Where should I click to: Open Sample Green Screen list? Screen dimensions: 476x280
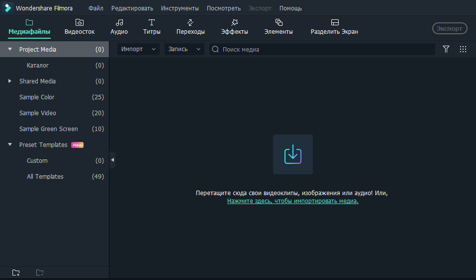pos(54,129)
